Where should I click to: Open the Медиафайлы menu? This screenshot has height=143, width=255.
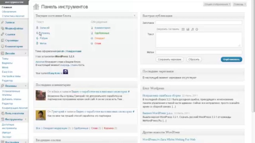point(14,28)
